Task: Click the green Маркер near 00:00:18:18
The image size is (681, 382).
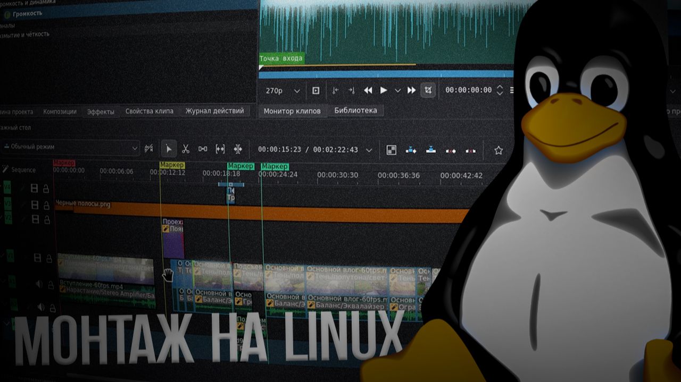Action: [x=240, y=166]
